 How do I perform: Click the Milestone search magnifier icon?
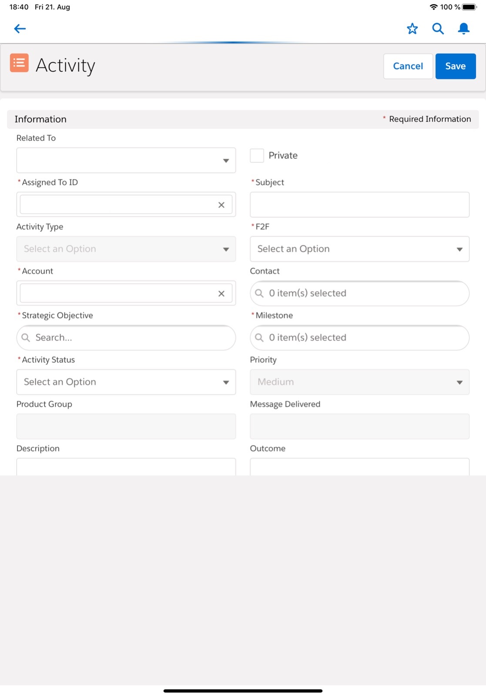pos(259,338)
